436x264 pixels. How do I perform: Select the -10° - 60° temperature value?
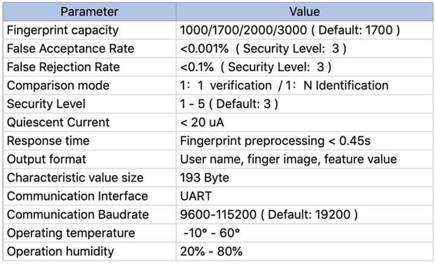211,233
